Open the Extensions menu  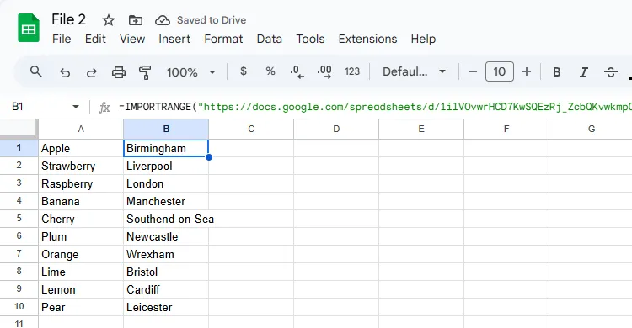pyautogui.click(x=367, y=39)
